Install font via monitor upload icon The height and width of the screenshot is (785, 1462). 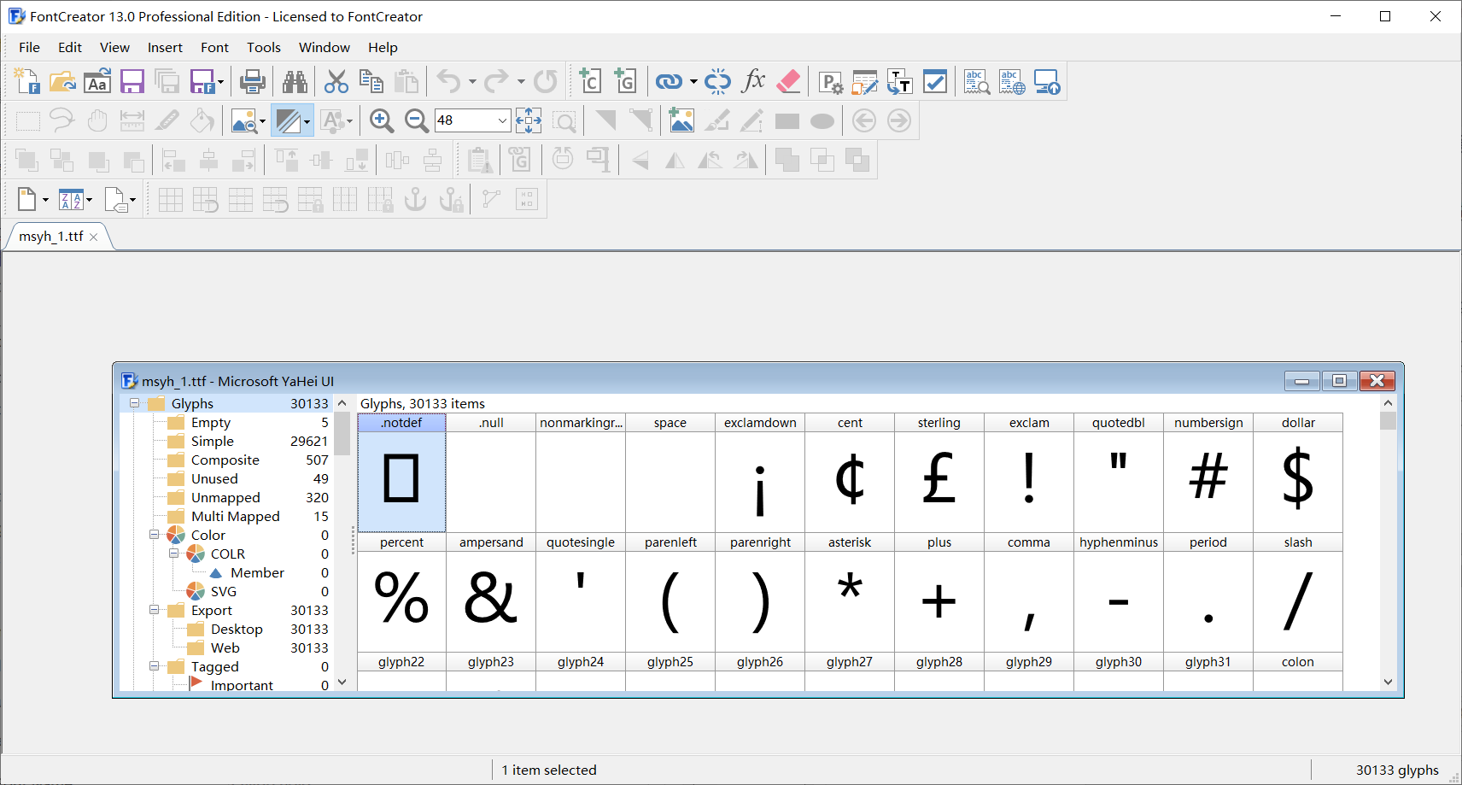point(1047,82)
